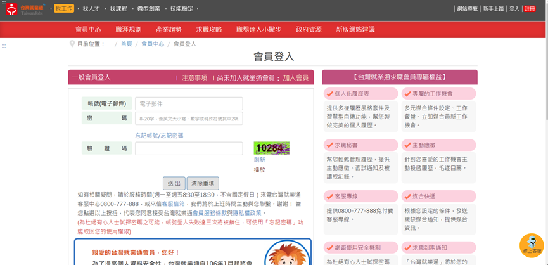Go to 職場達人小撇步 menu
Screen dimensions: 548x265
258,29
